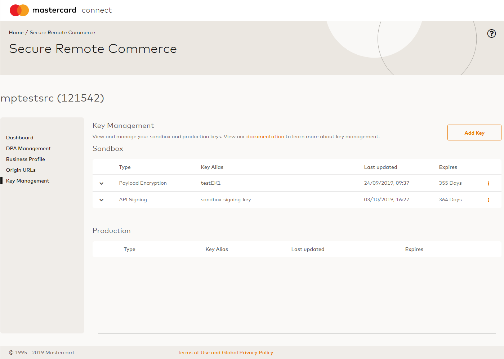
Task: Click the sandbox-signing-key alias
Action: (226, 199)
